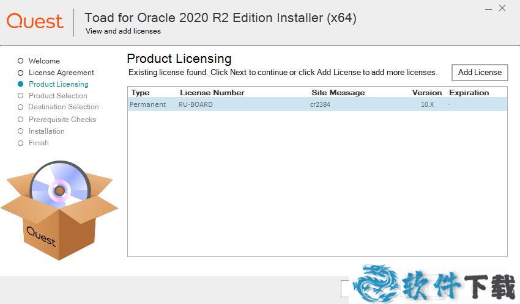Click the Add License button
Image resolution: width=520 pixels, height=304 pixels.
(480, 72)
